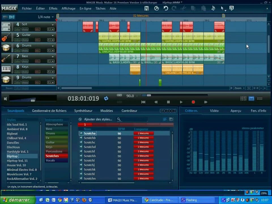Viewport: 272px width, 204px height.
Task: Click the Keys track keyboard icon
Action: coord(6,69)
